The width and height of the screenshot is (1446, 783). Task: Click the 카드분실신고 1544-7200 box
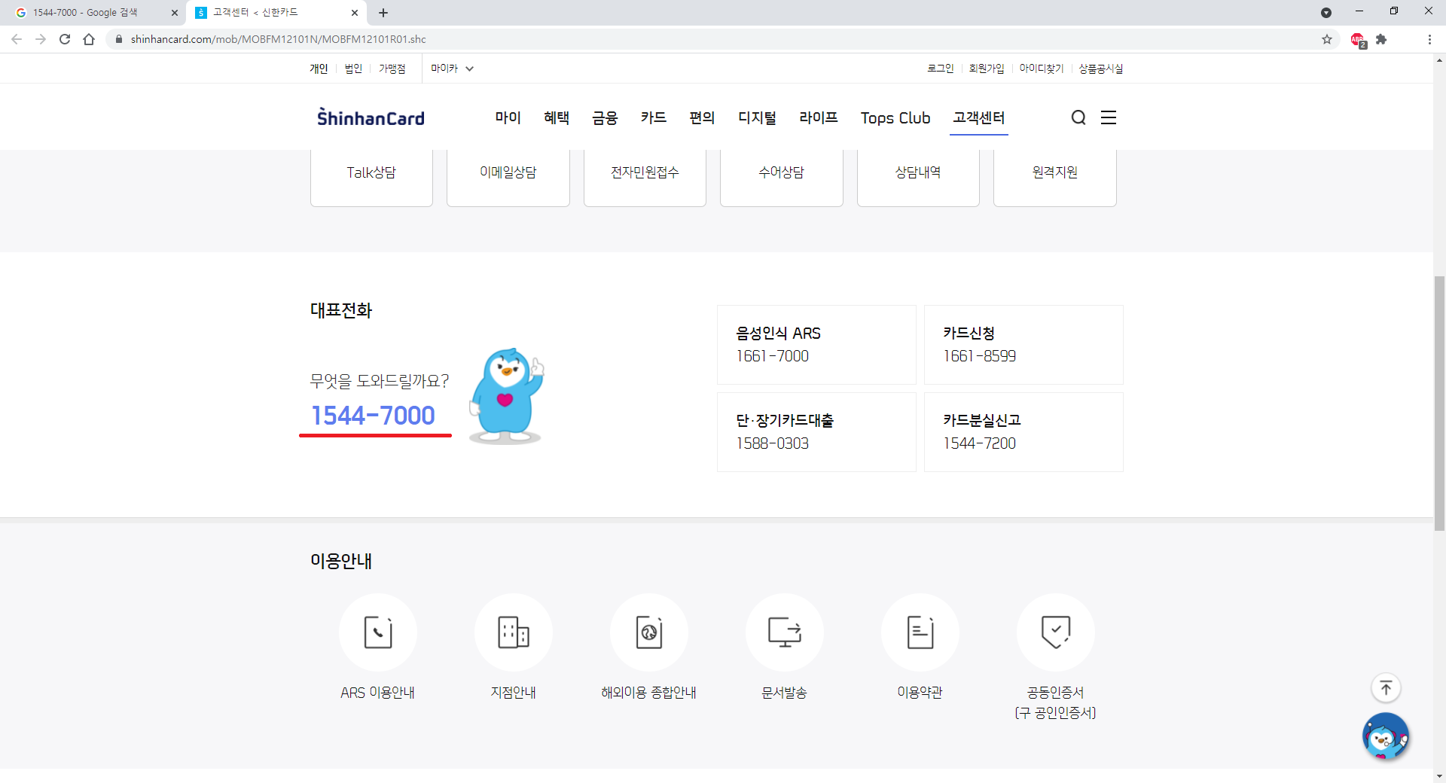coord(1023,432)
